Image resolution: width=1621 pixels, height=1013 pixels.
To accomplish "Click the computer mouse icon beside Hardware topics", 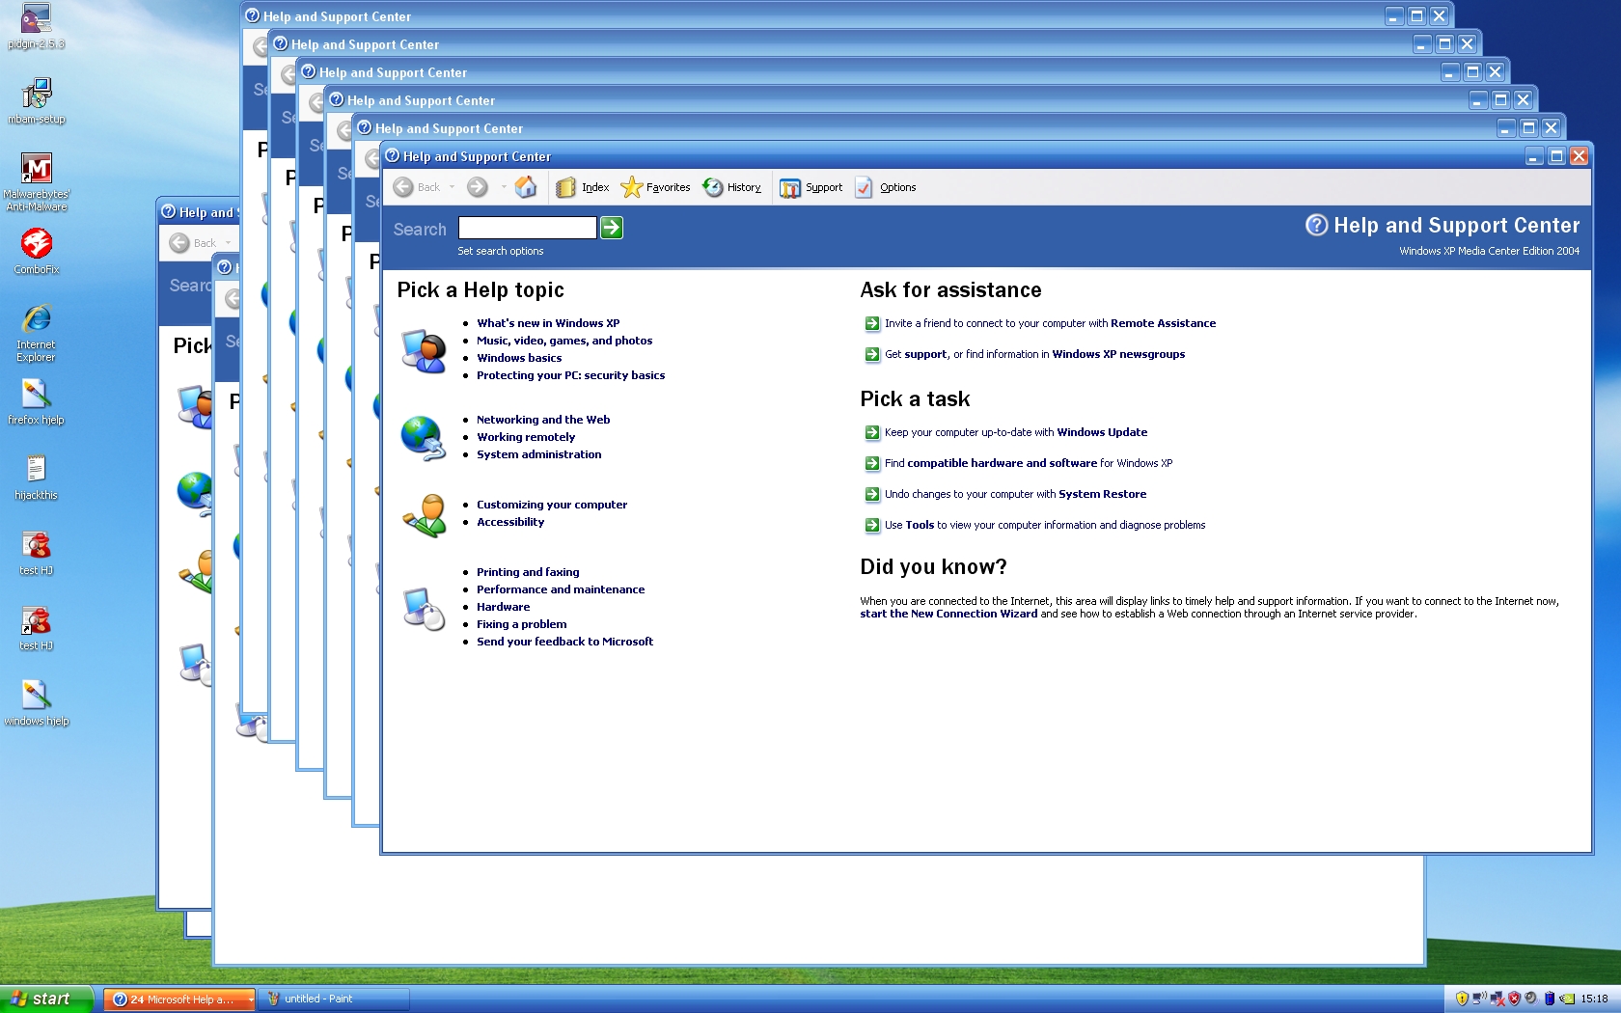I will coord(424,608).
